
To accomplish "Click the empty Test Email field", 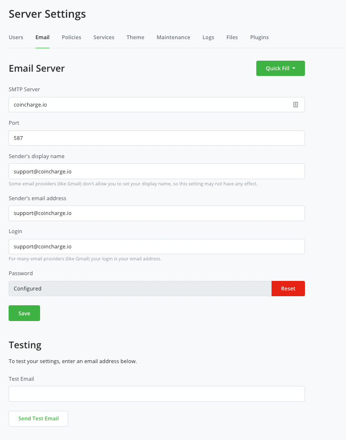I will (157, 394).
